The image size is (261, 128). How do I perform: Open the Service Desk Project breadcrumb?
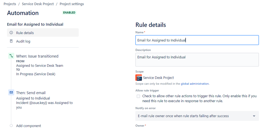point(38,4)
